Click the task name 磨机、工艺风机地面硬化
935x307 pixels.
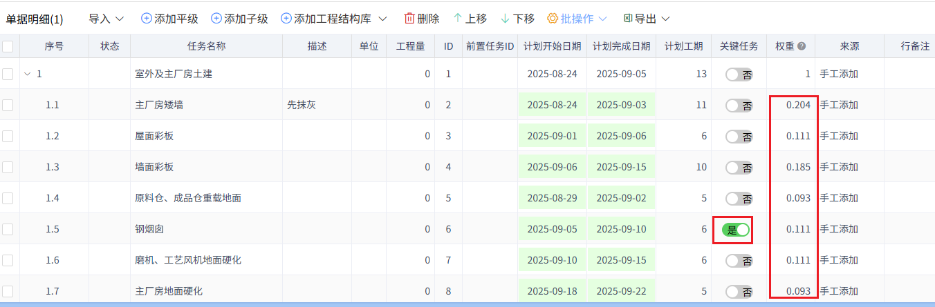pyautogui.click(x=188, y=260)
